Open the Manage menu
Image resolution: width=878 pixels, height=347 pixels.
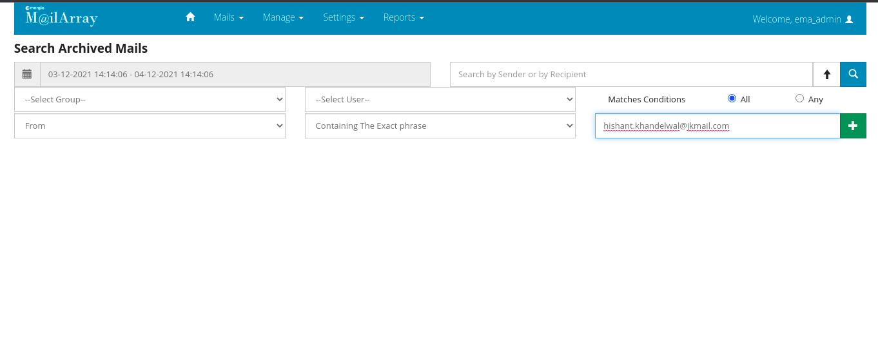283,17
